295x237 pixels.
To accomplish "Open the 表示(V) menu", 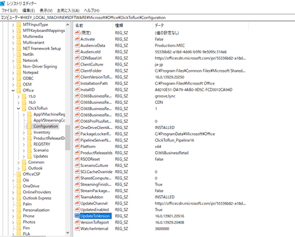I will coord(46,10).
